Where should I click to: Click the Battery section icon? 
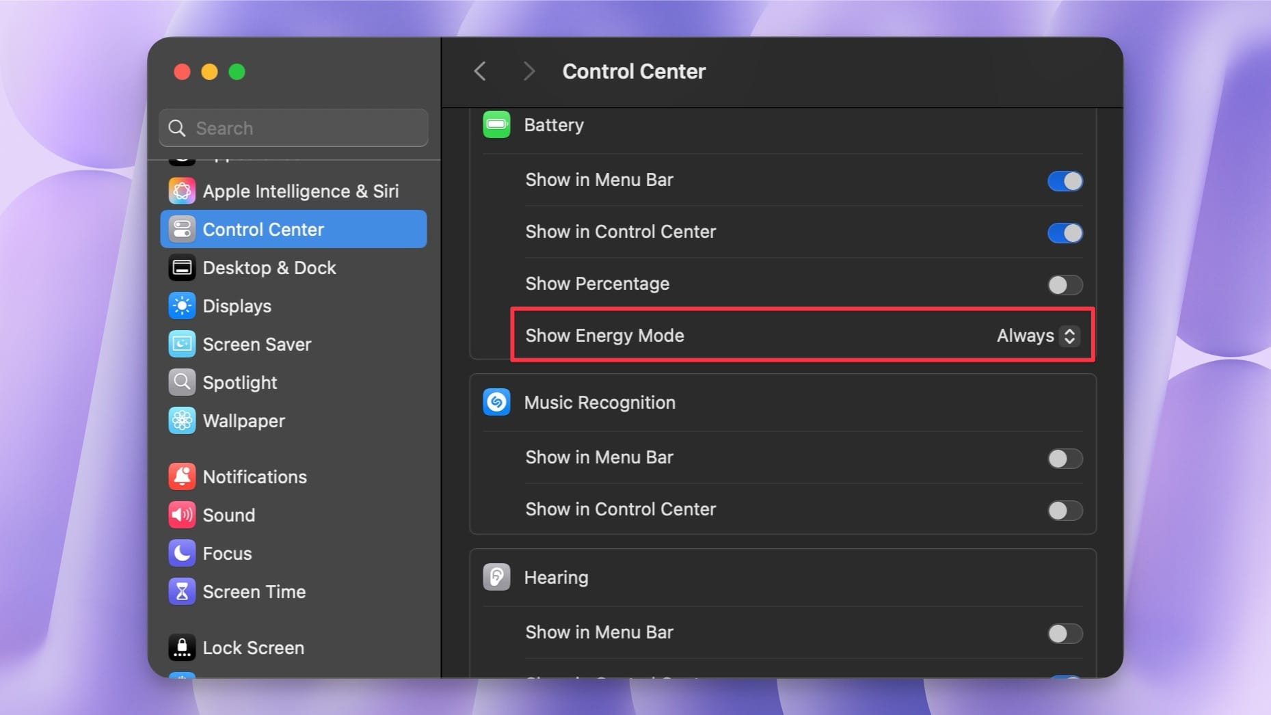coord(496,124)
